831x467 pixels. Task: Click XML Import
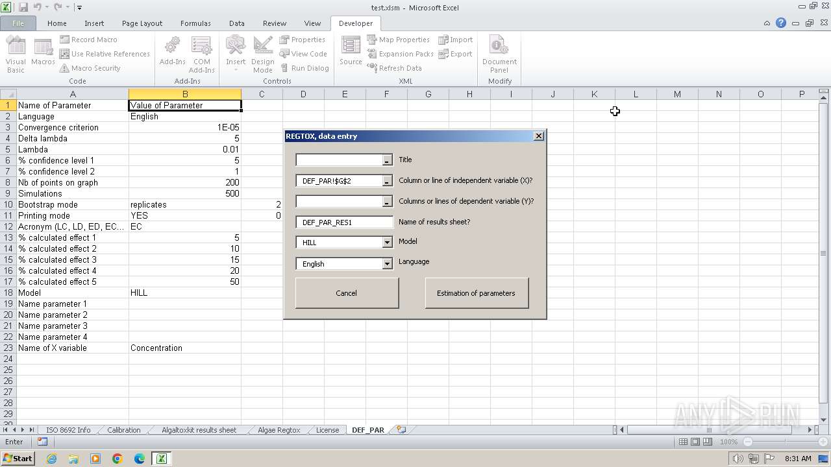coord(455,40)
